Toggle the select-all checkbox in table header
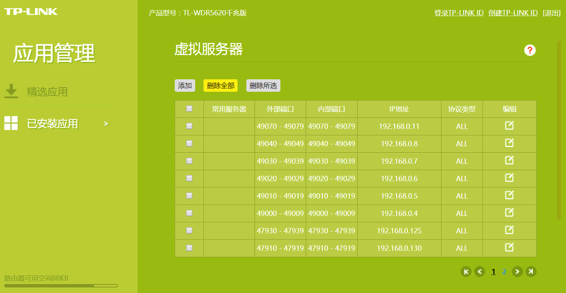Screen dimensions: 566x293 pos(189,109)
